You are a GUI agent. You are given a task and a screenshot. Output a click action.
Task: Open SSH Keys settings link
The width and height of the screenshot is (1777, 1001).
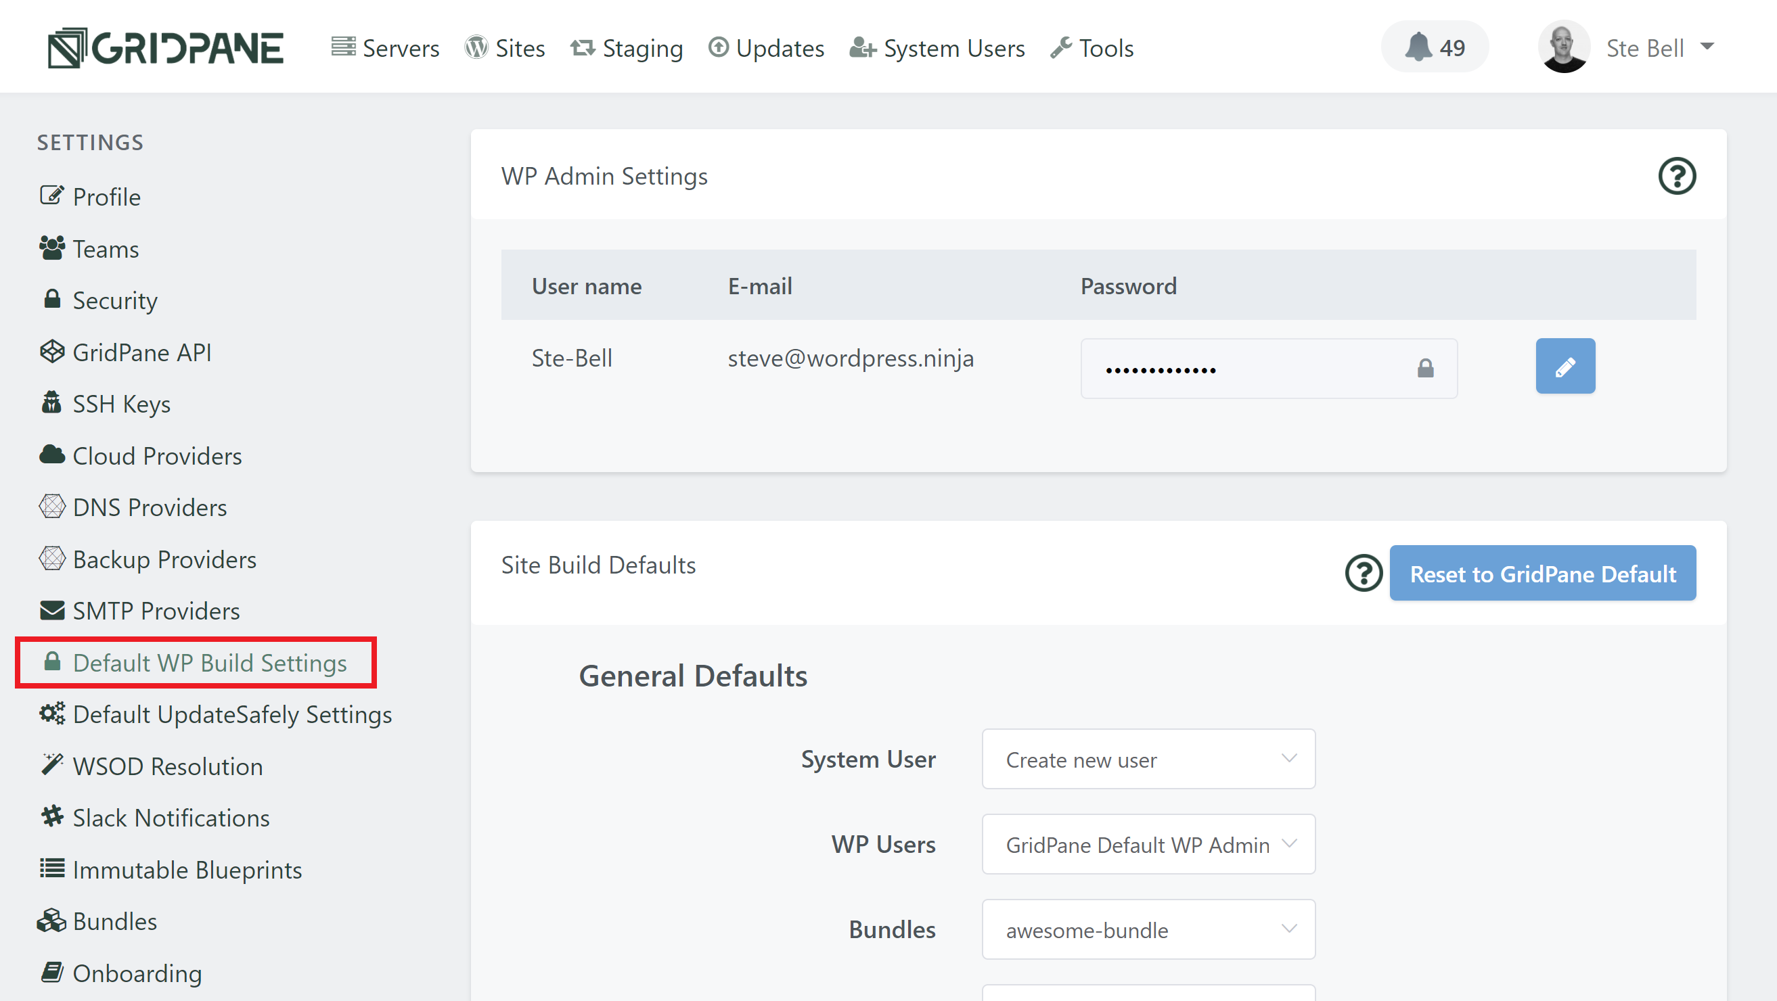(x=121, y=404)
